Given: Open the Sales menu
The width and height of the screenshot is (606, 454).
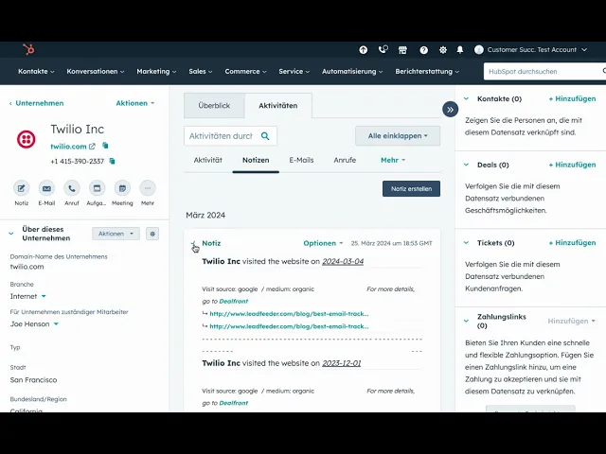Looking at the screenshot, I should tap(200, 72).
